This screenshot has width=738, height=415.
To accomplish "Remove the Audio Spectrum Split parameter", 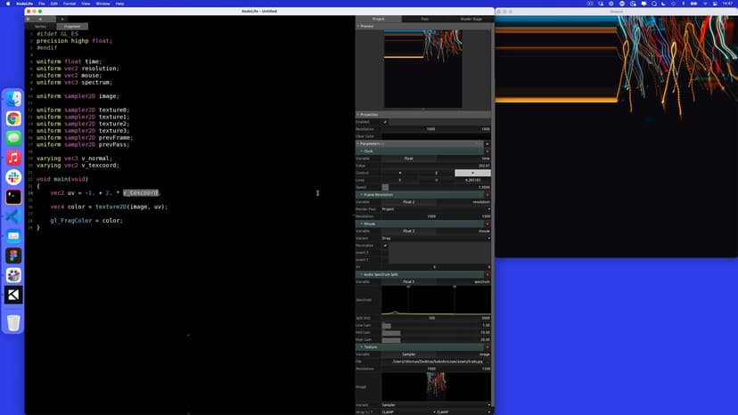I will click(x=487, y=274).
